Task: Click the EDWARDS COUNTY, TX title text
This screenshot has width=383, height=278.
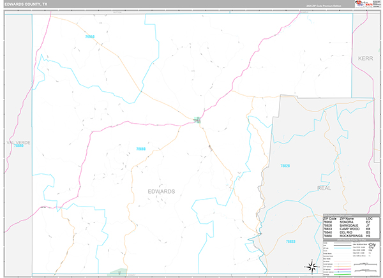Action: click(26, 4)
